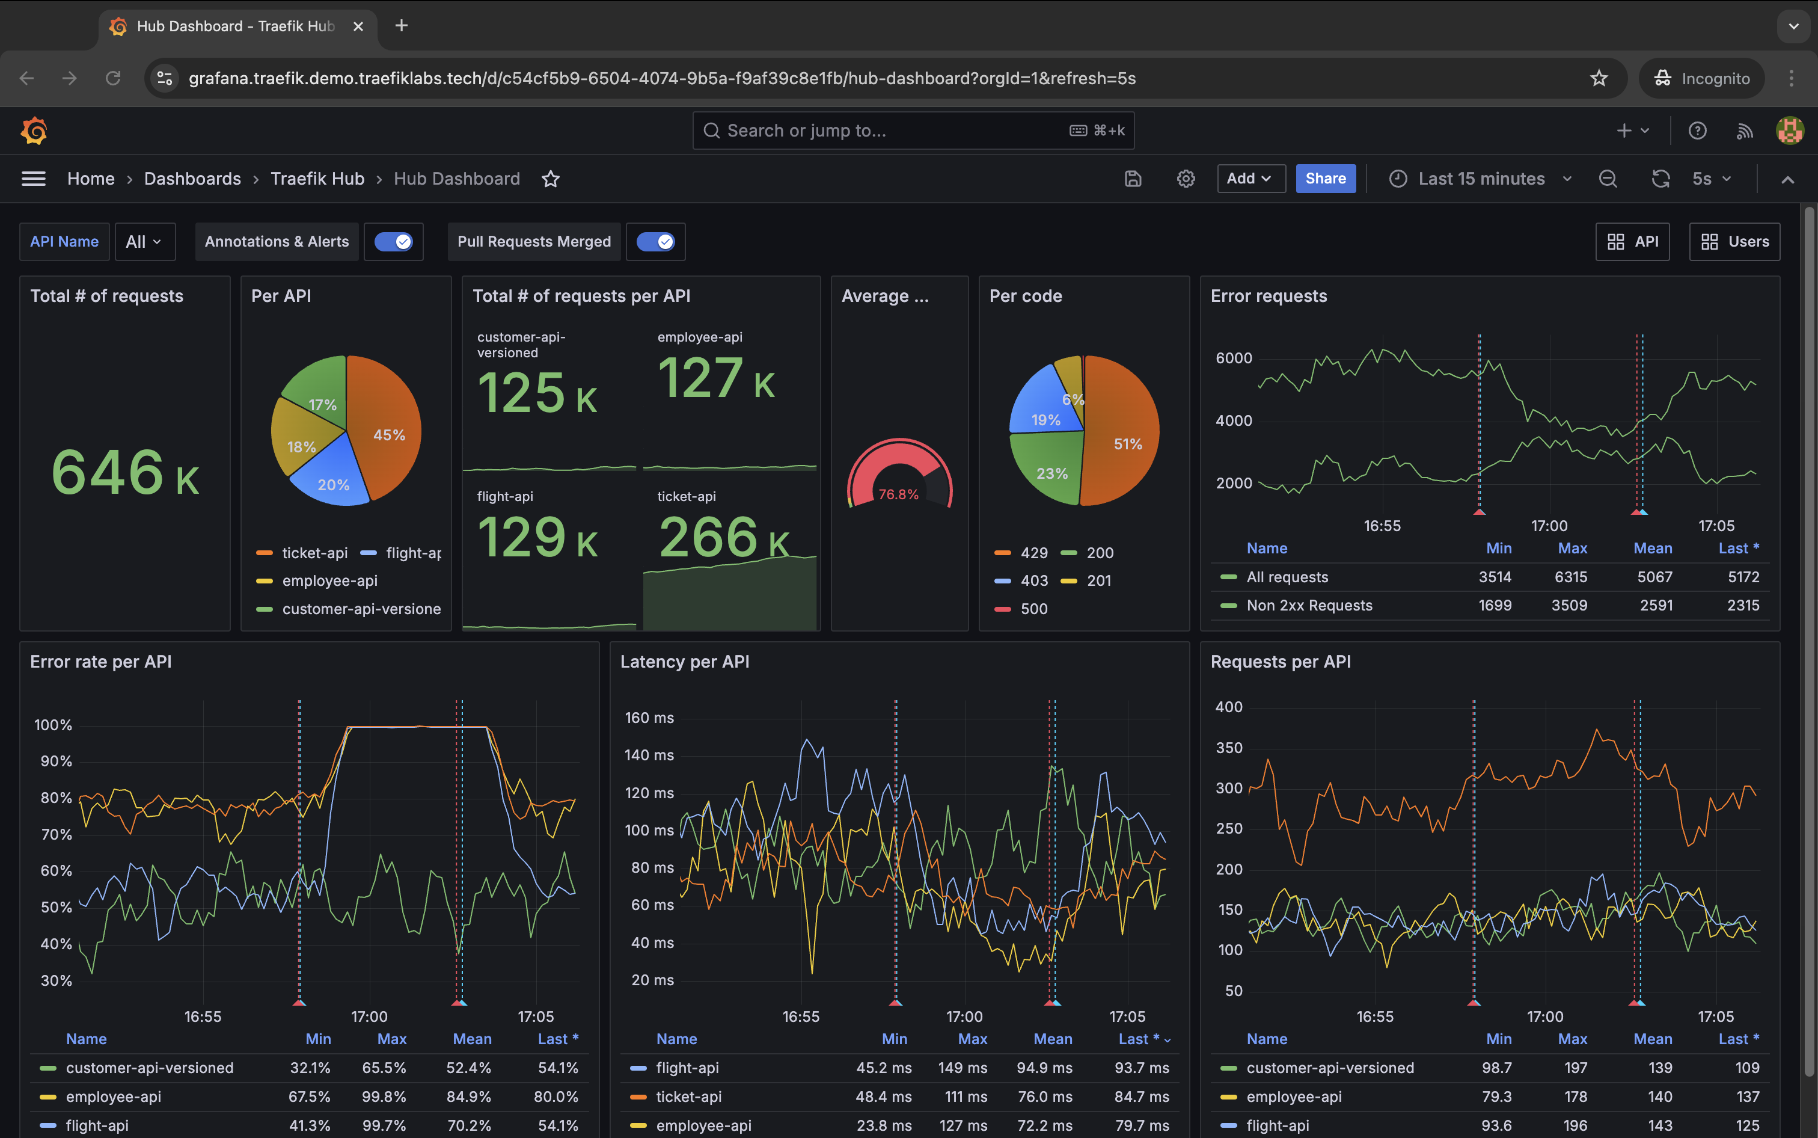Viewport: 1818px width, 1138px height.
Task: Sort Latency table by Last column
Action: pyautogui.click(x=1138, y=1039)
